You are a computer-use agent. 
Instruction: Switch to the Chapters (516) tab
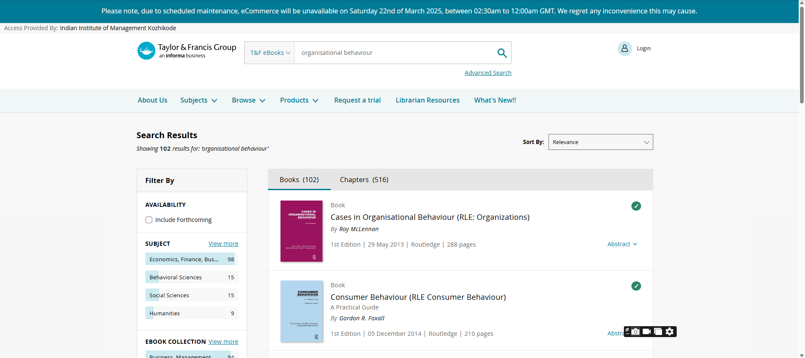364,180
